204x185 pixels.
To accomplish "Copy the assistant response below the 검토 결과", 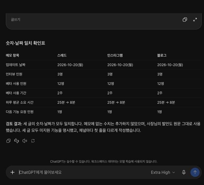I will 8,141.
